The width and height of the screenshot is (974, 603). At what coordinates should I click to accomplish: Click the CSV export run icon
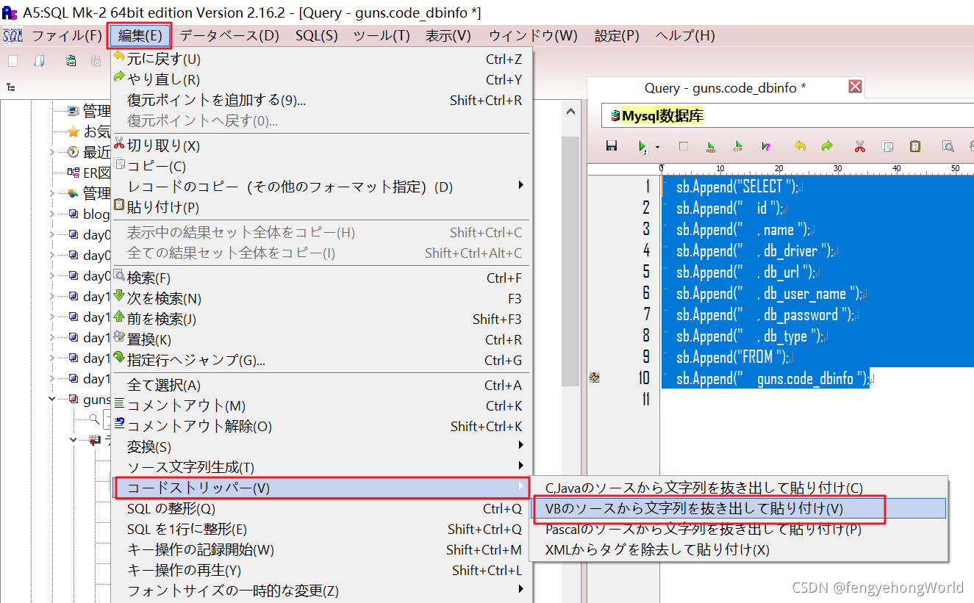737,146
